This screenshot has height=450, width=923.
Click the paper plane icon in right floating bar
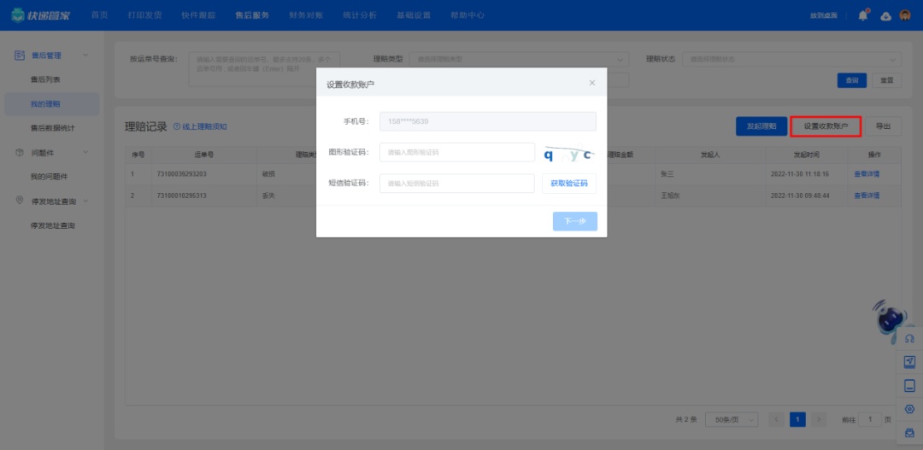pos(909,362)
